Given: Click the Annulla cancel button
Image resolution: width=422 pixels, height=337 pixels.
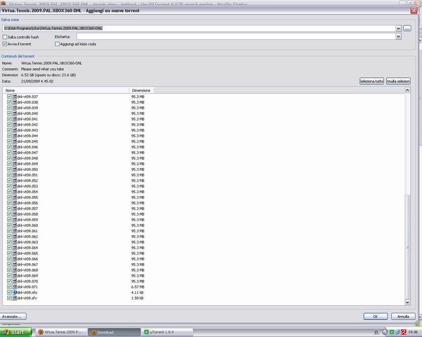Looking at the screenshot, I should [403, 316].
